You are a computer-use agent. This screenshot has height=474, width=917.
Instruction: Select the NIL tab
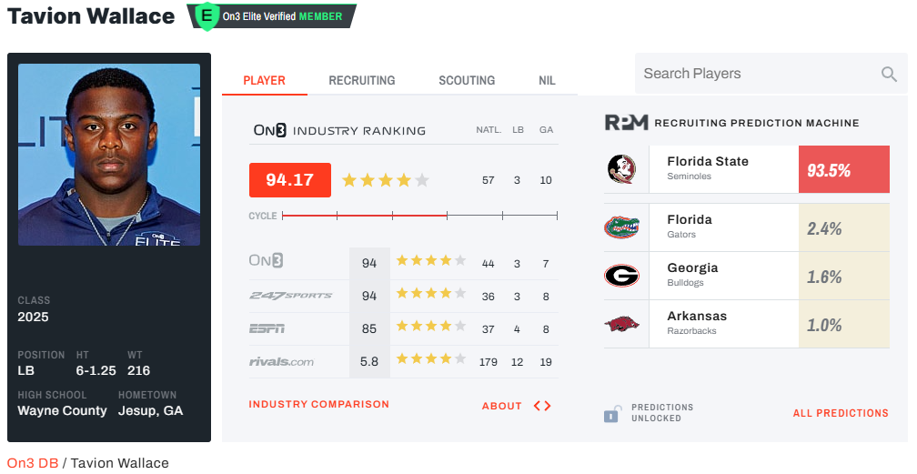(x=547, y=80)
